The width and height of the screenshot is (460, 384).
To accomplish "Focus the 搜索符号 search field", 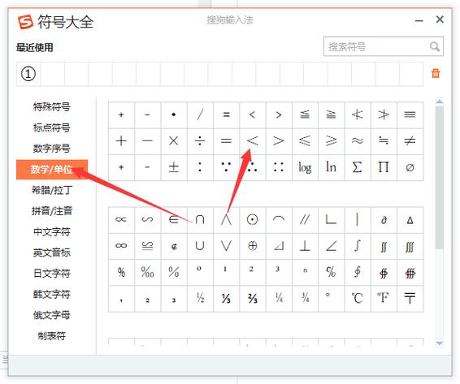I will coord(384,46).
